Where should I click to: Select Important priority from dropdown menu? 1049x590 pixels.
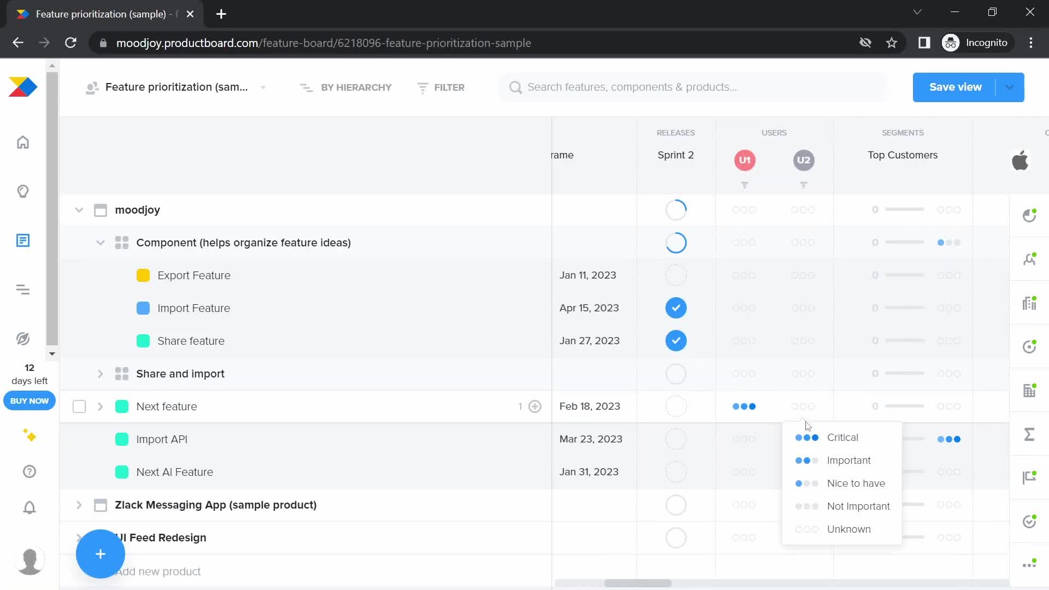pyautogui.click(x=848, y=461)
